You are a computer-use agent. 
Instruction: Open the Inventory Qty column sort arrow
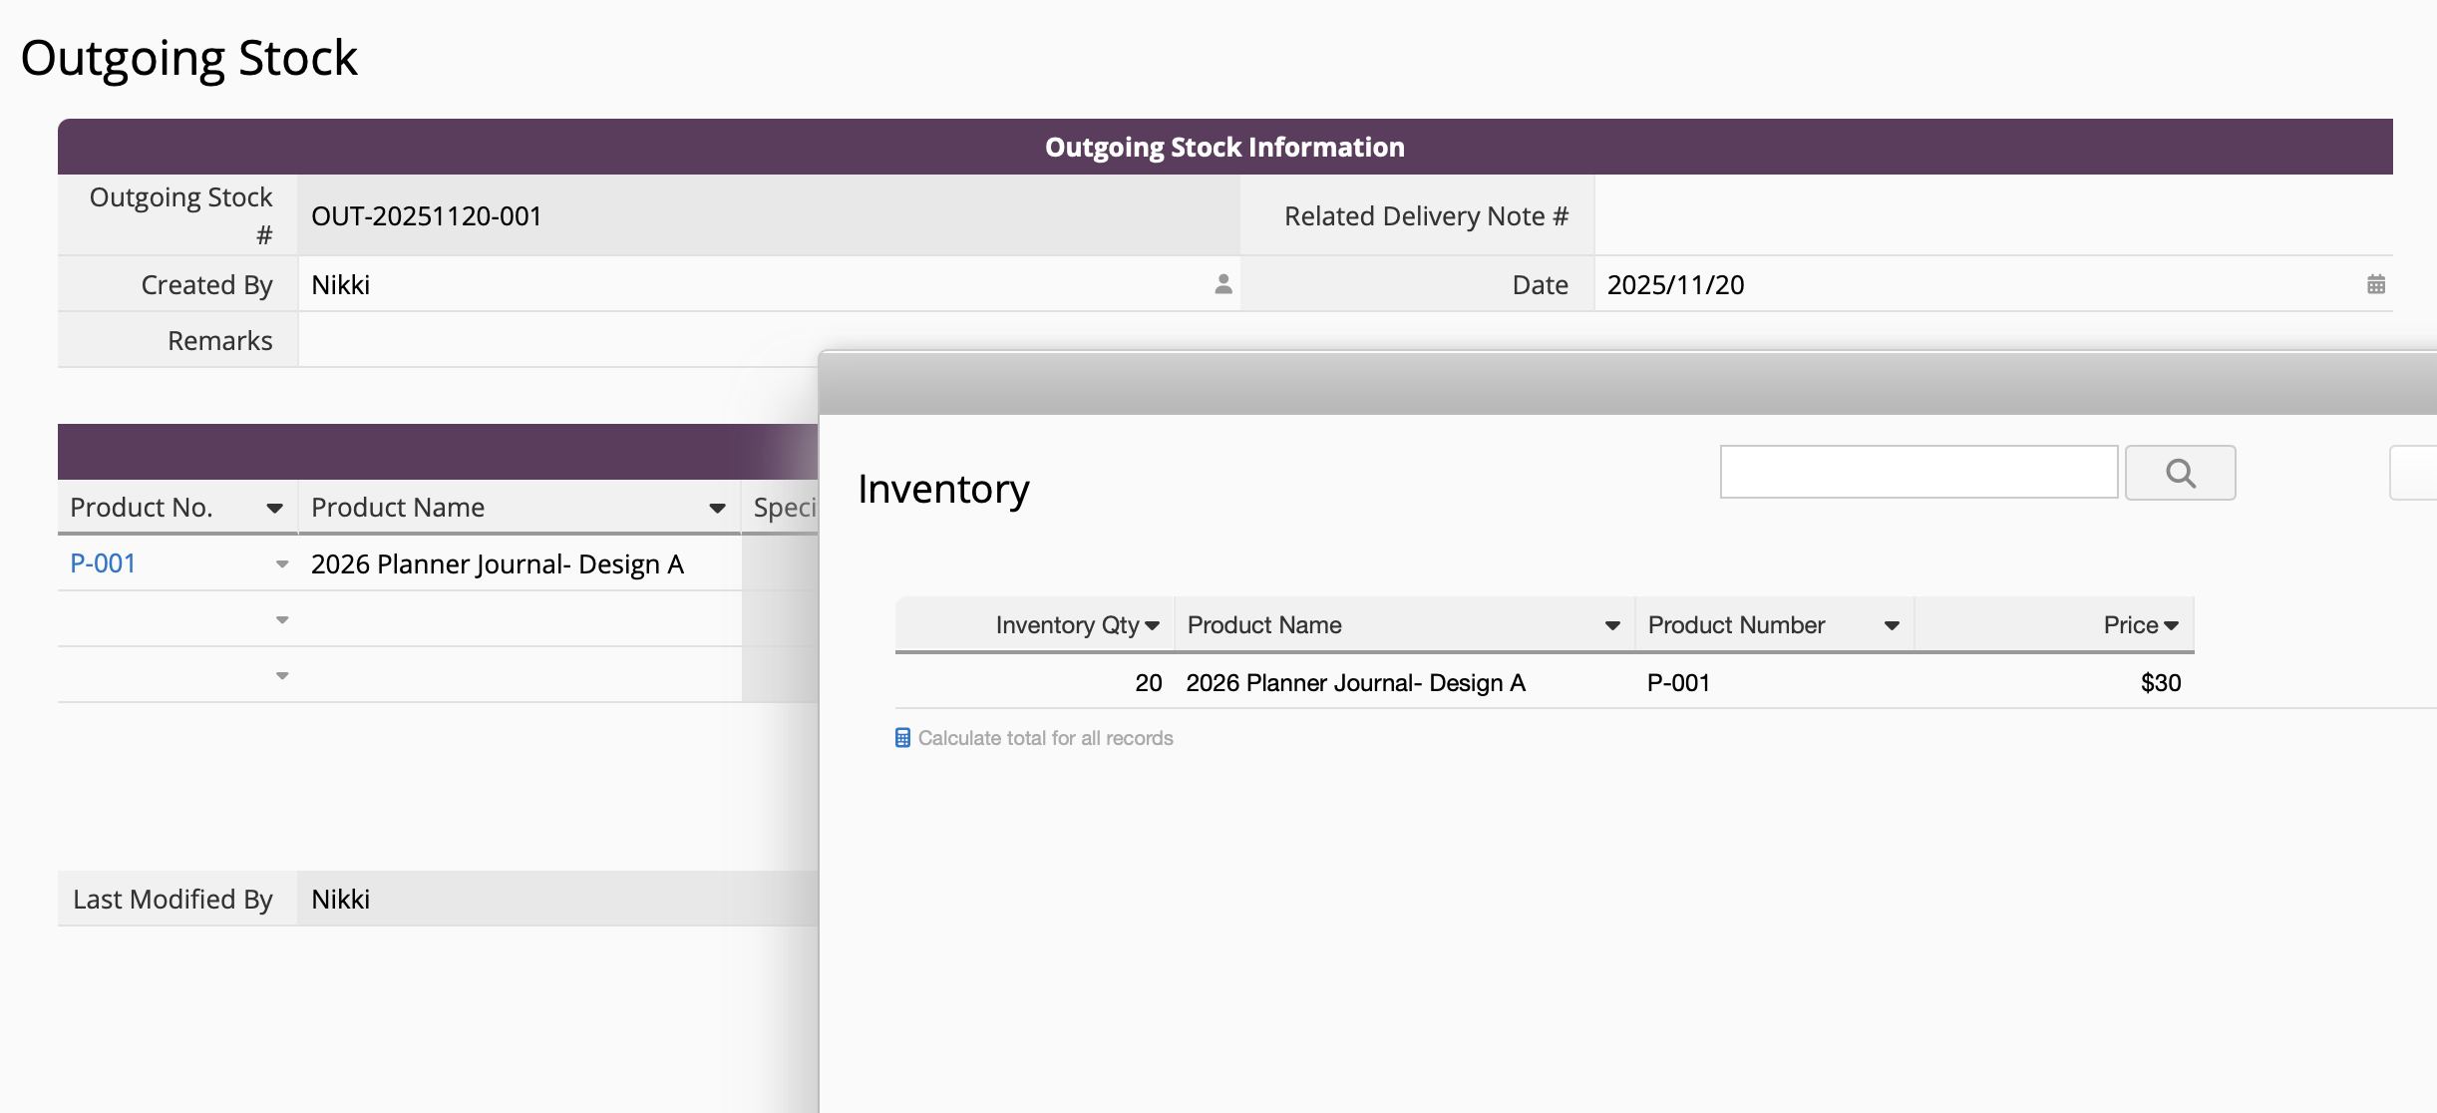pyautogui.click(x=1153, y=626)
